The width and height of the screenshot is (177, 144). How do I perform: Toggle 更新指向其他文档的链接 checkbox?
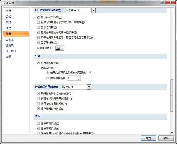(x=38, y=94)
